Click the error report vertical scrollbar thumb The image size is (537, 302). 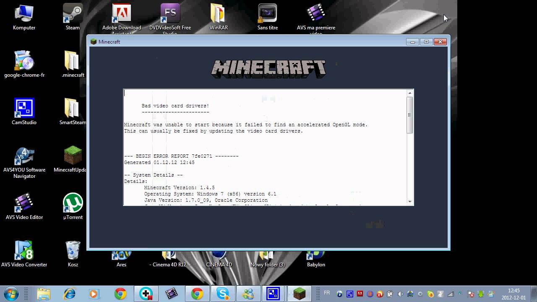click(410, 115)
